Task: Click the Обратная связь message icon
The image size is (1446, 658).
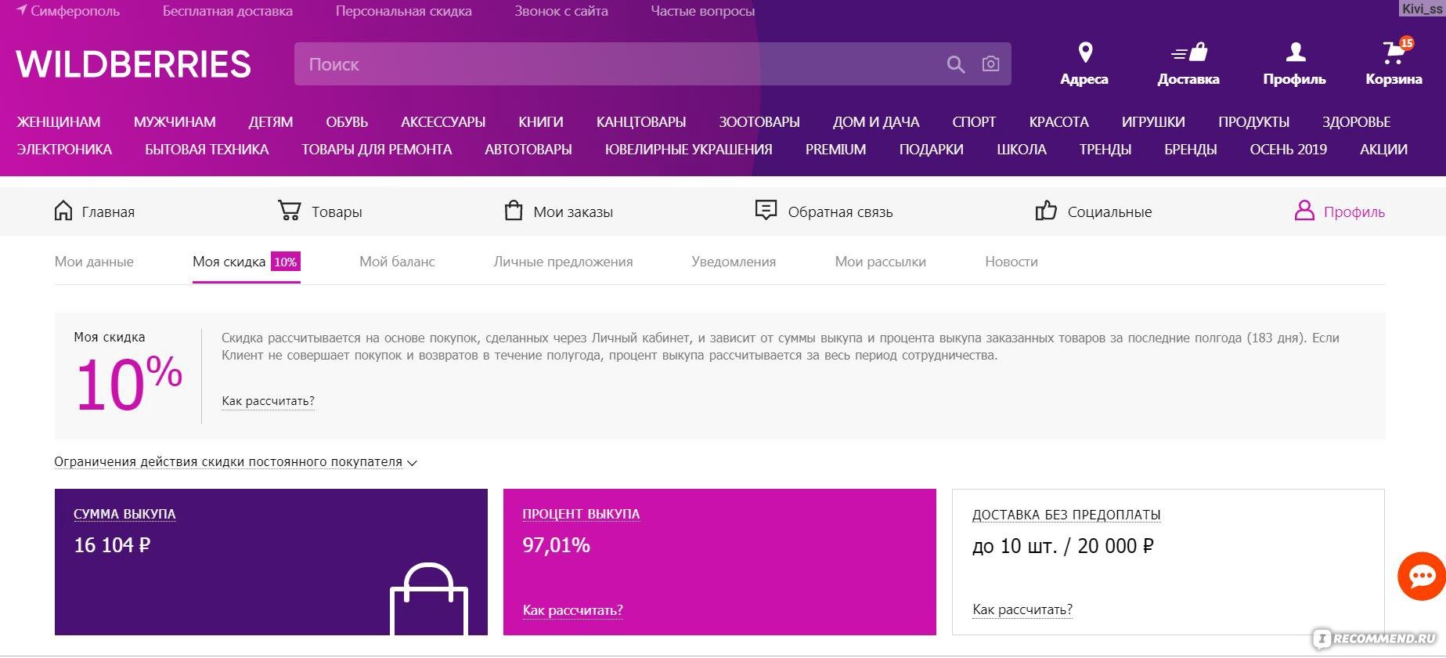Action: click(766, 210)
